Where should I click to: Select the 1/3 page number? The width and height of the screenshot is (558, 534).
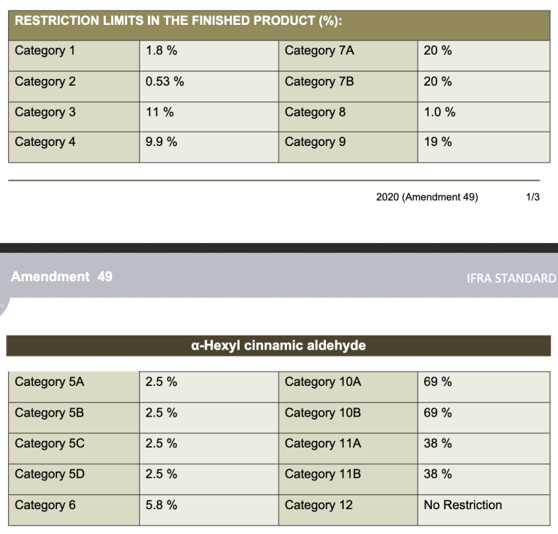[532, 197]
